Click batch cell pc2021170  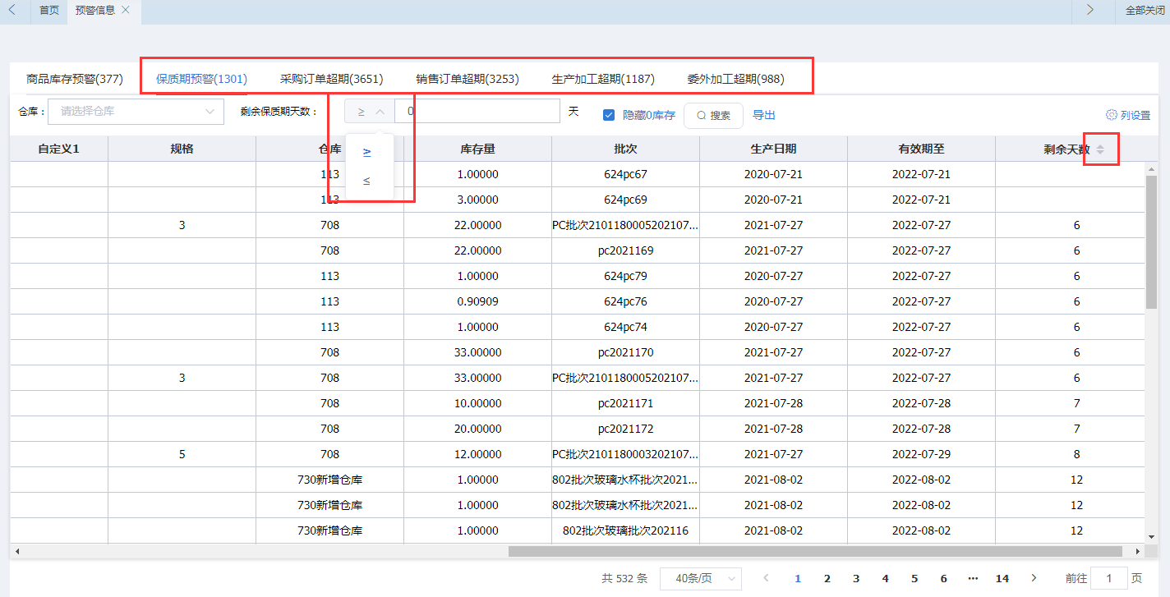[625, 352]
